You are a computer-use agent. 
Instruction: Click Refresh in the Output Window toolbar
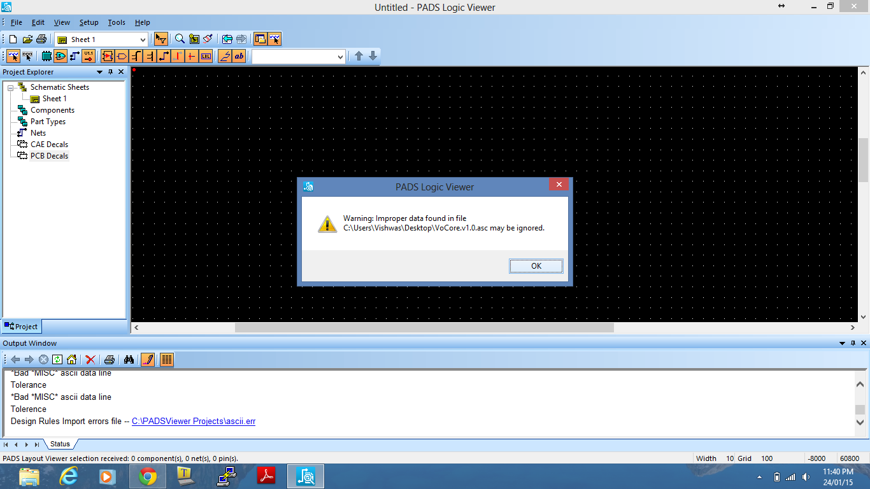click(57, 360)
